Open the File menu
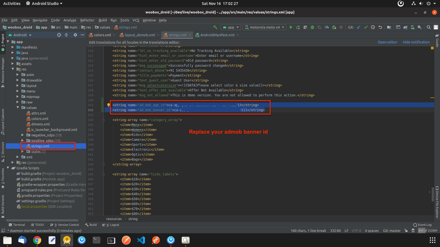The height and width of the screenshot is (247, 440). [x=4, y=20]
